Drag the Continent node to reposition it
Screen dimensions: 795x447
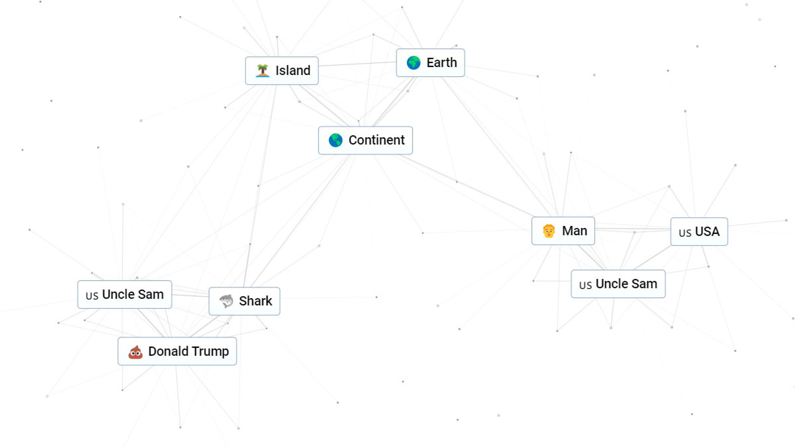[x=365, y=140]
